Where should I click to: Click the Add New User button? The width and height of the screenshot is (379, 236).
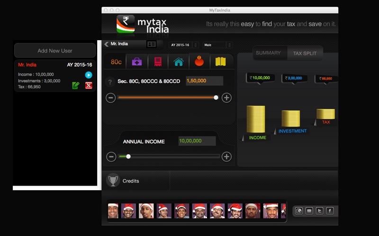point(55,51)
